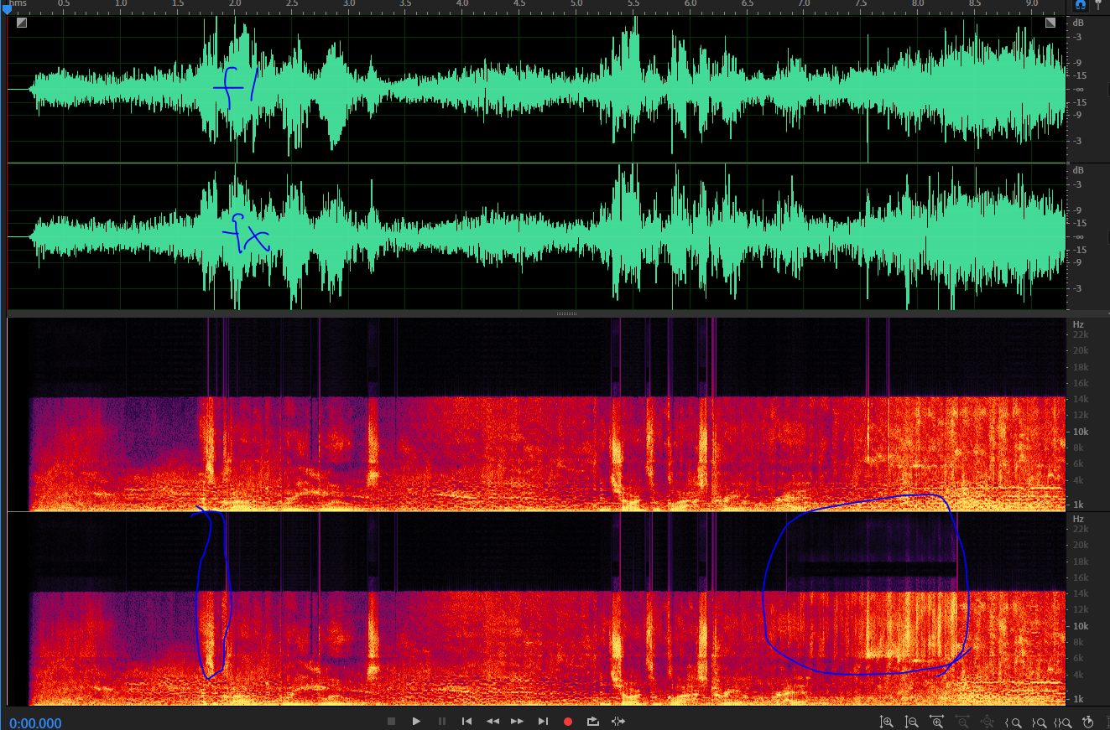Move playhead to previous marker

click(x=466, y=722)
